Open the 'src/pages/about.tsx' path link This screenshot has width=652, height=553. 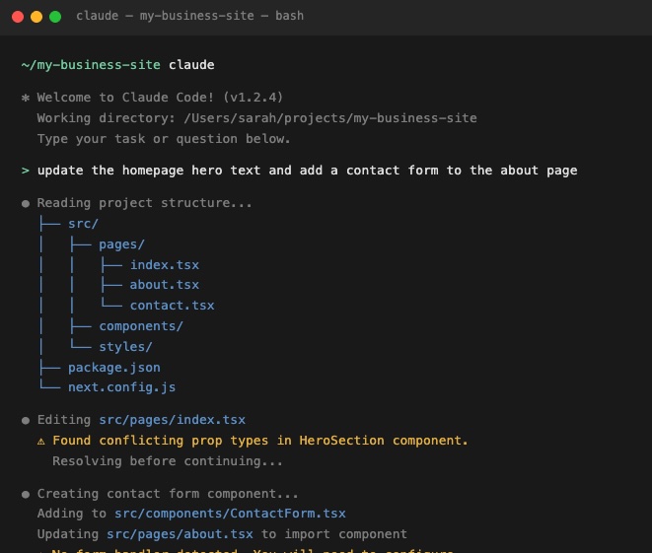coord(180,534)
